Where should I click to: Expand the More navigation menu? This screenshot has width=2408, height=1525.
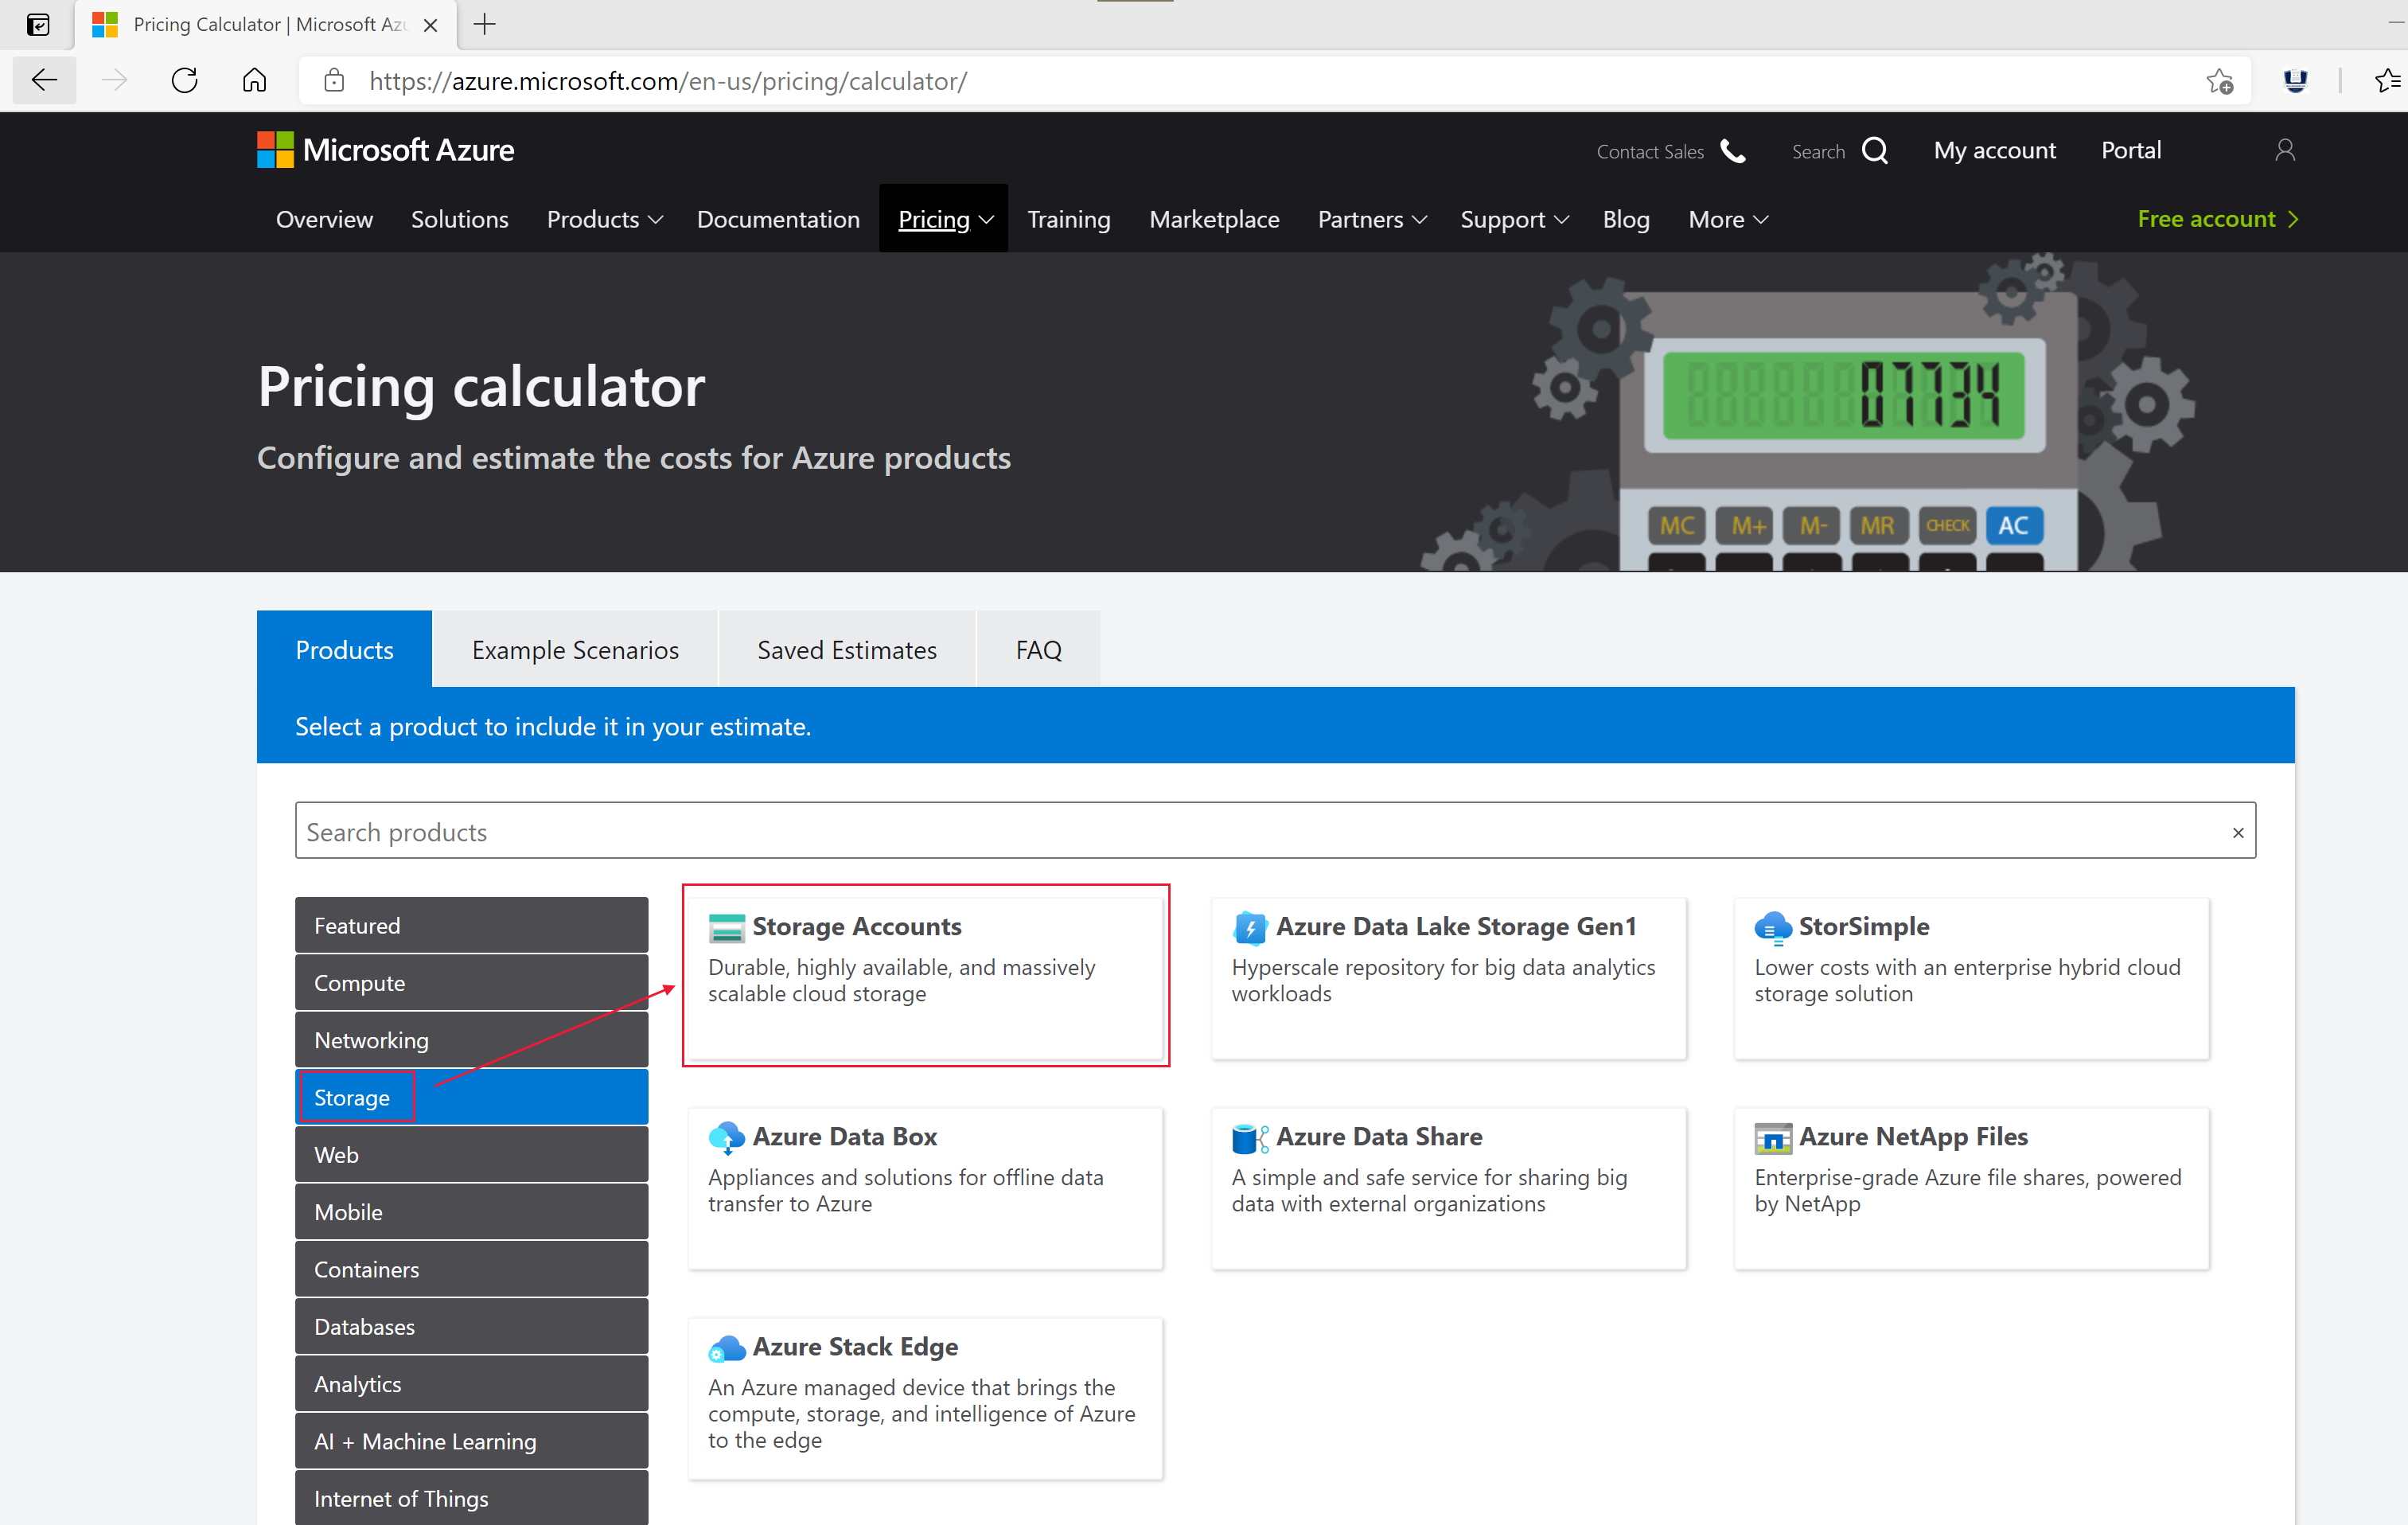[1727, 219]
